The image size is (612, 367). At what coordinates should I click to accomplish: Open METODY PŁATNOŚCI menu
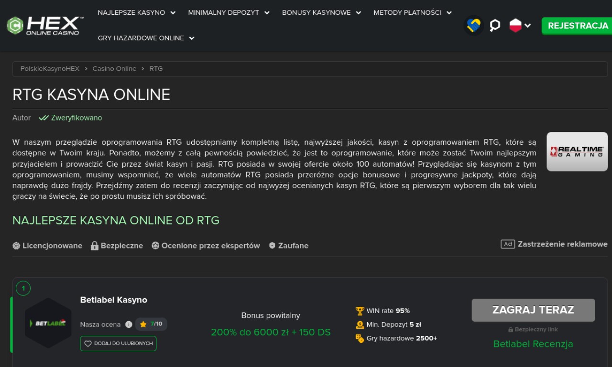click(407, 12)
